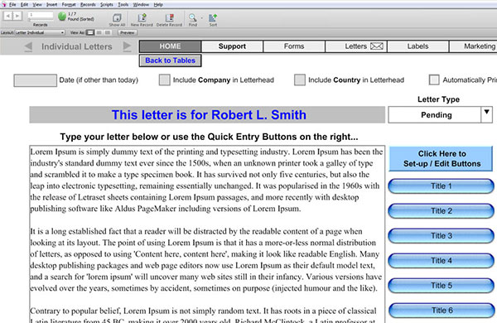The height and width of the screenshot is (323, 497).
Task: Click the Pending Letter Type field
Action: [x=435, y=114]
